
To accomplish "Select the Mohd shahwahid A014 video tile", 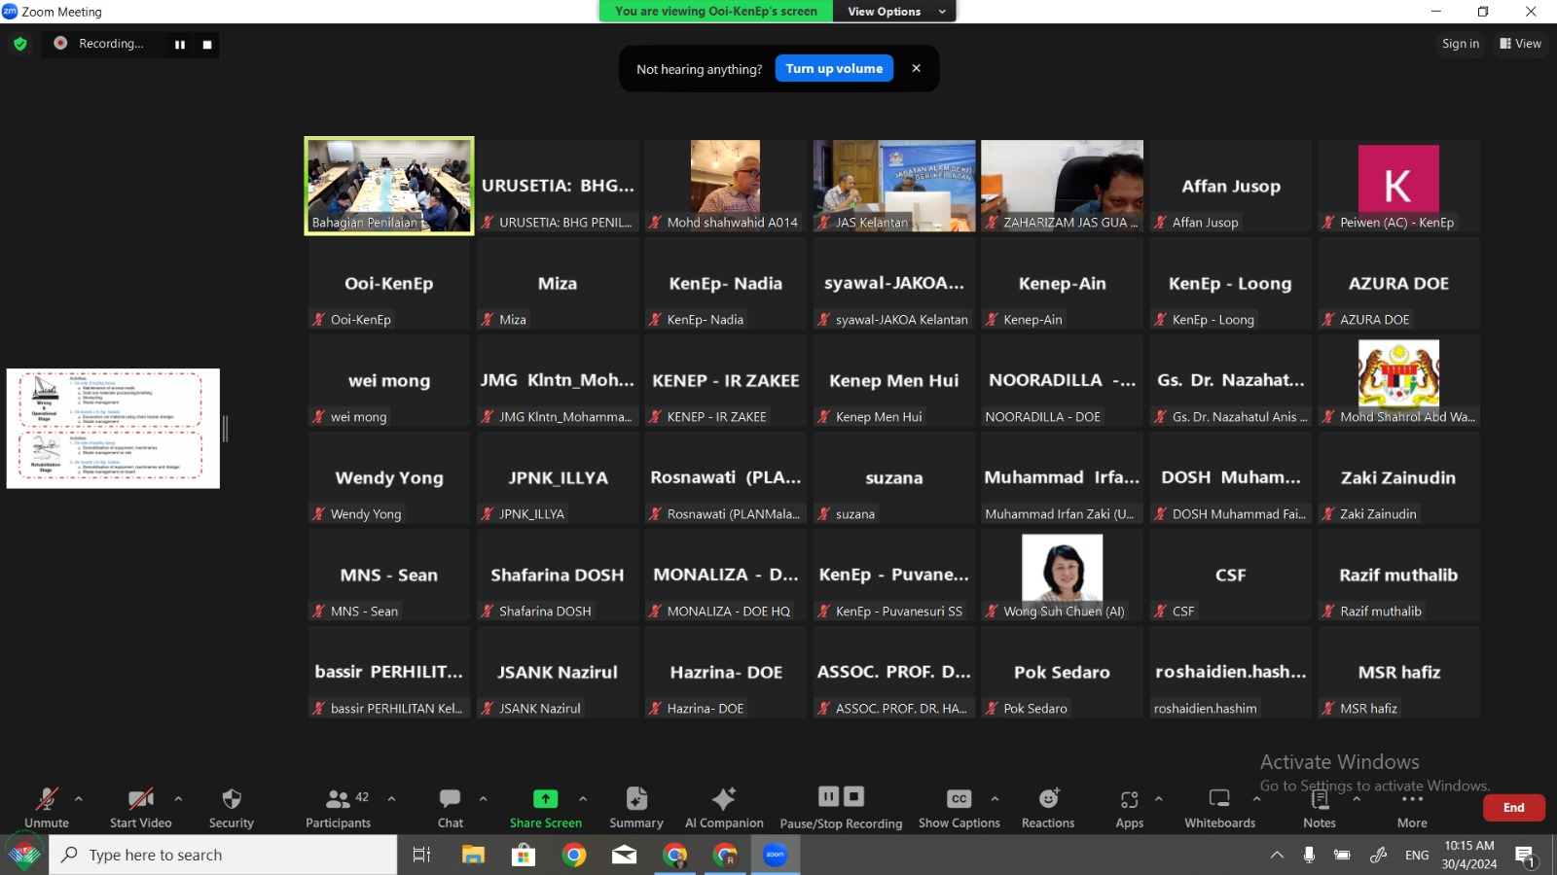I will tap(726, 186).
